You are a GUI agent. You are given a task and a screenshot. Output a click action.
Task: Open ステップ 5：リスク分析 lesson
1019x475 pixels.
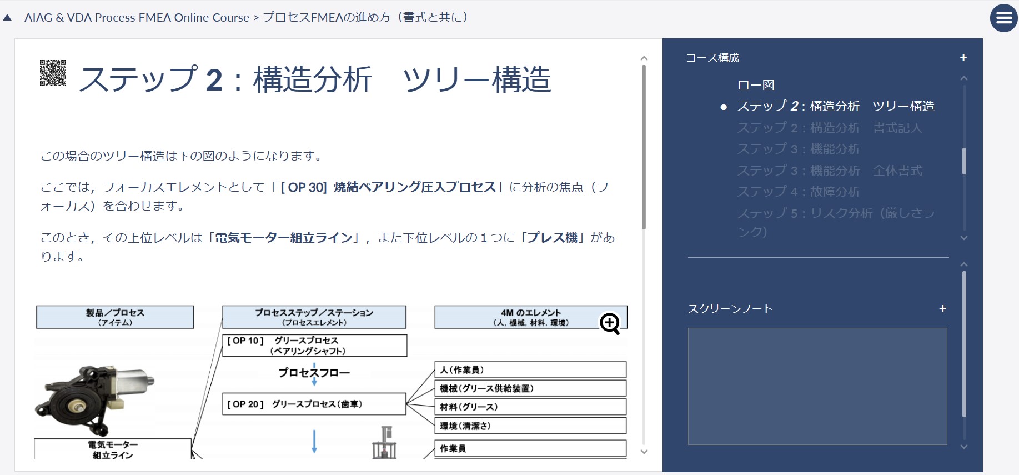836,222
